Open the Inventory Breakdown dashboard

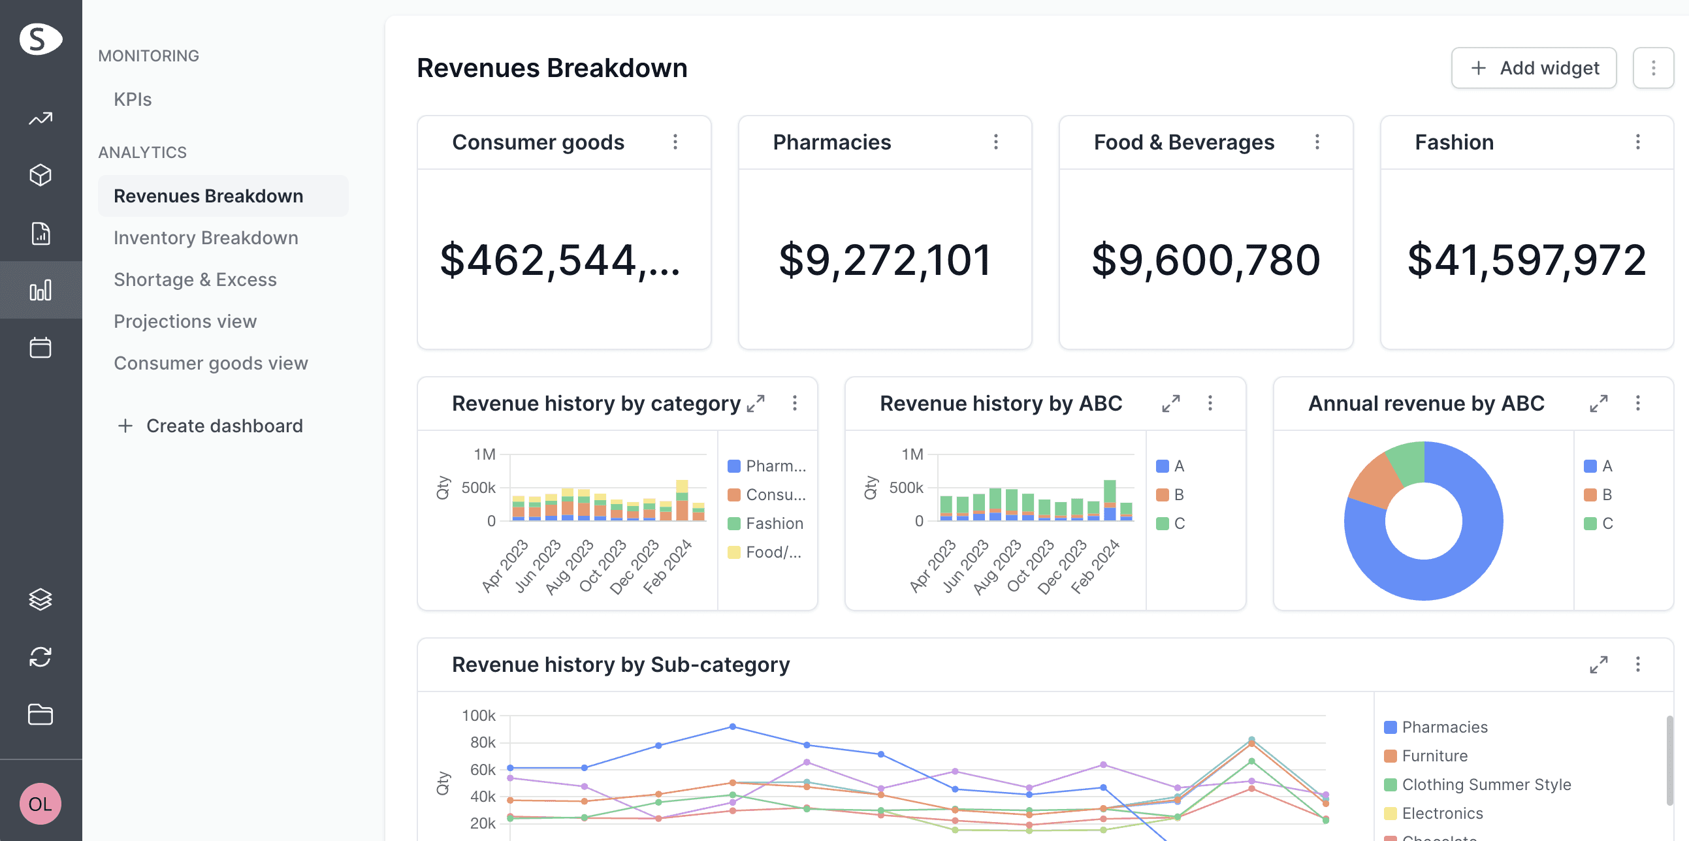(205, 238)
